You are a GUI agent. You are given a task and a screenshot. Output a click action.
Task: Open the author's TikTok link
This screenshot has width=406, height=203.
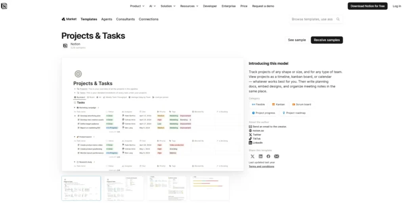tap(255, 139)
